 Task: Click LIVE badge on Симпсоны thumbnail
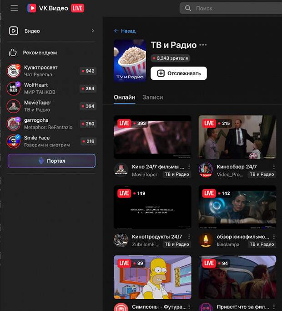[124, 263]
